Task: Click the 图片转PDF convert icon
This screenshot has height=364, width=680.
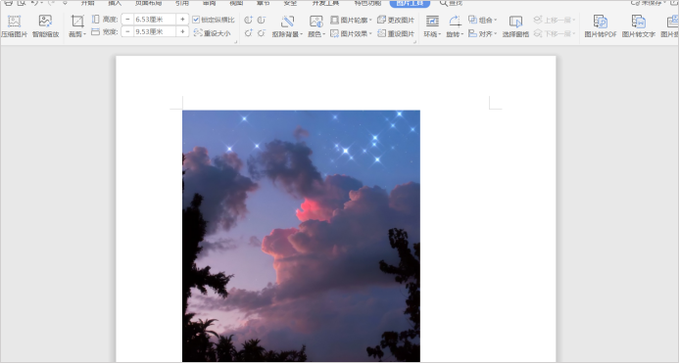Action: pyautogui.click(x=601, y=22)
